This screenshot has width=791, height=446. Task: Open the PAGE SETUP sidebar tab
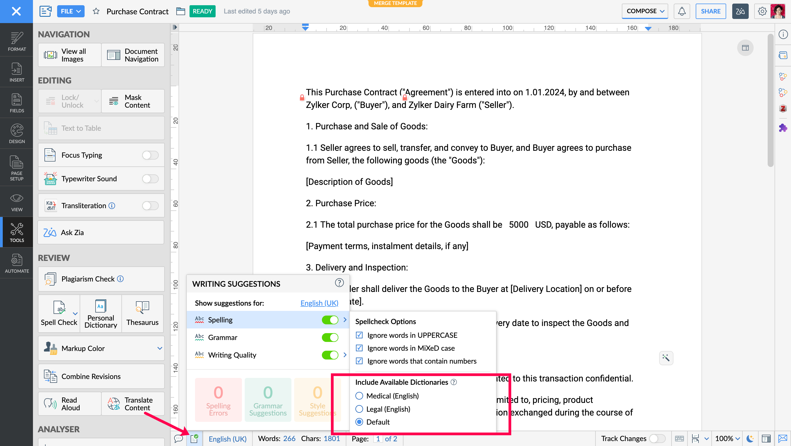pyautogui.click(x=16, y=168)
